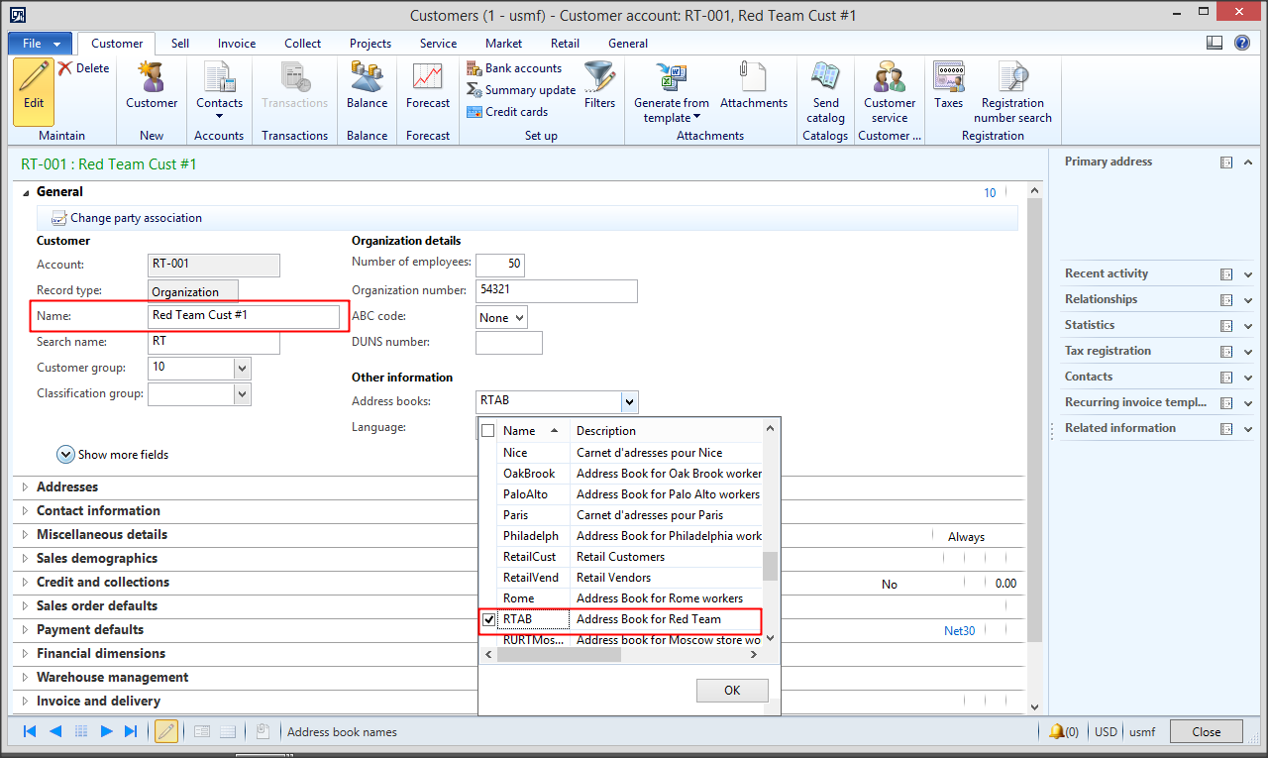Click the Forecast ribbon icon

pyautogui.click(x=427, y=89)
